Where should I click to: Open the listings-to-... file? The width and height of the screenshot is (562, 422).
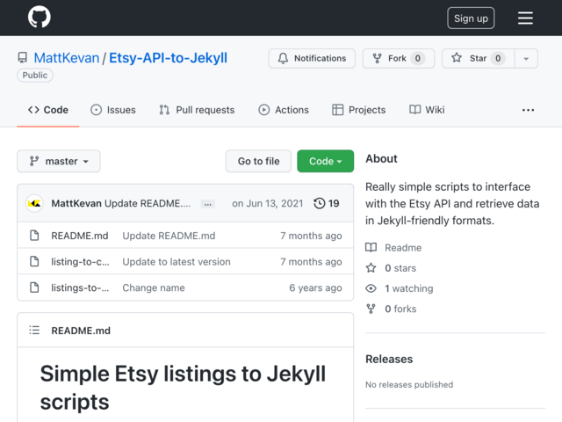80,287
